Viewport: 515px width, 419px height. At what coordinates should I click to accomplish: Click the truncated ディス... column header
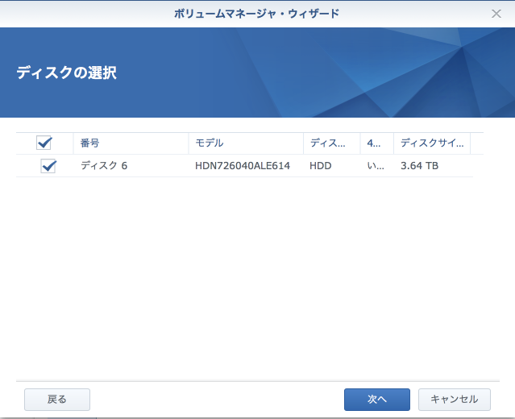(x=329, y=143)
